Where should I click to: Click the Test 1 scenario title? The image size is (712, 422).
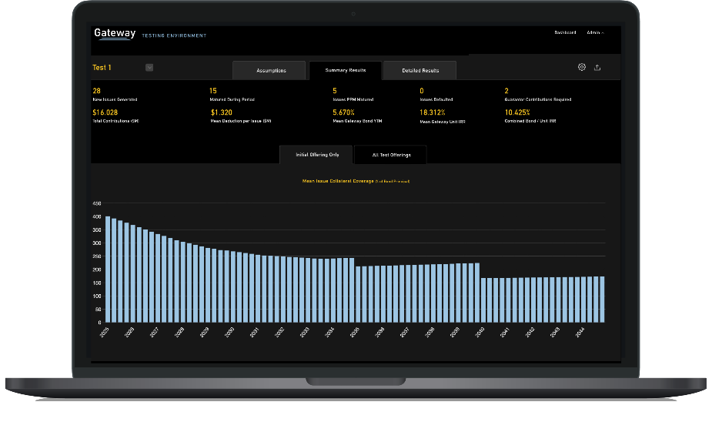(102, 68)
